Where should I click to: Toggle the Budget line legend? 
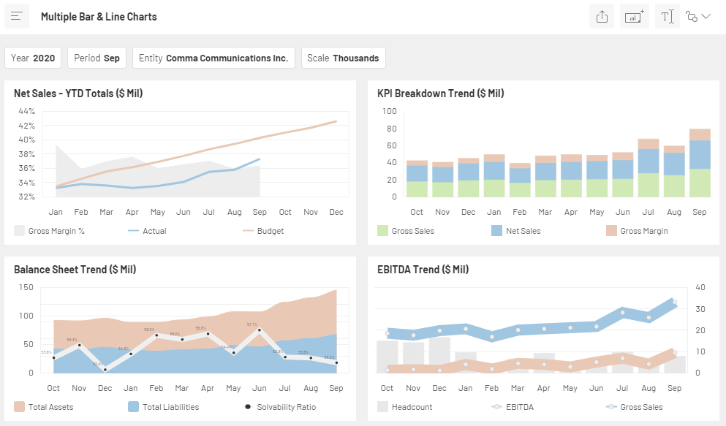click(x=263, y=231)
